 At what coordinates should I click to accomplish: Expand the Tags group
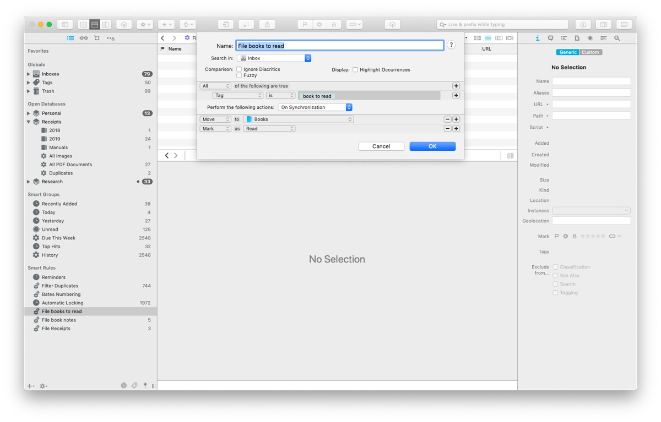coord(29,83)
